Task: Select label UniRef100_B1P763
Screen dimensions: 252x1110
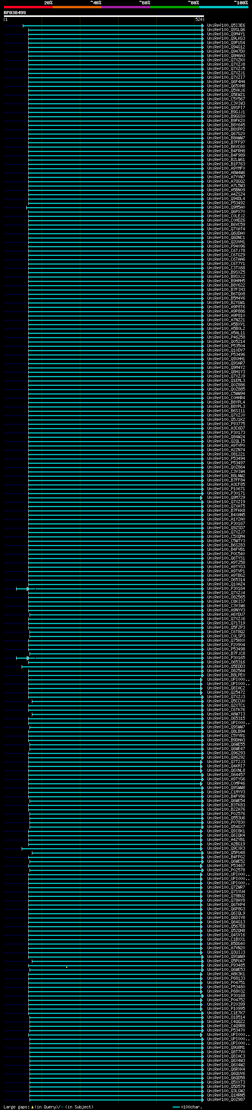Action: pyautogui.click(x=226, y=164)
